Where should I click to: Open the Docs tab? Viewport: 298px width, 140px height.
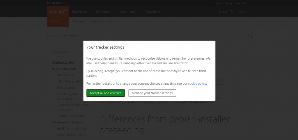point(111,21)
